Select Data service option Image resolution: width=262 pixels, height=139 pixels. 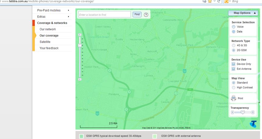click(x=234, y=31)
